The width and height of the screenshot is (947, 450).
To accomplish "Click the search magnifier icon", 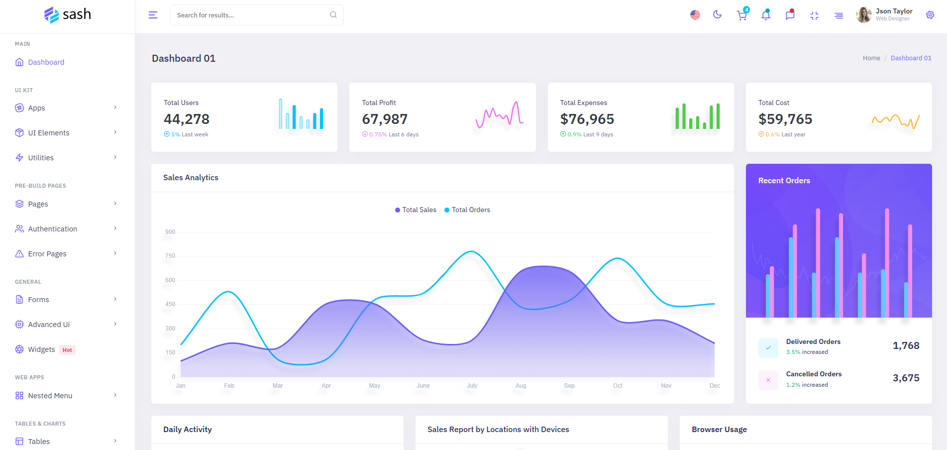I will coord(333,15).
